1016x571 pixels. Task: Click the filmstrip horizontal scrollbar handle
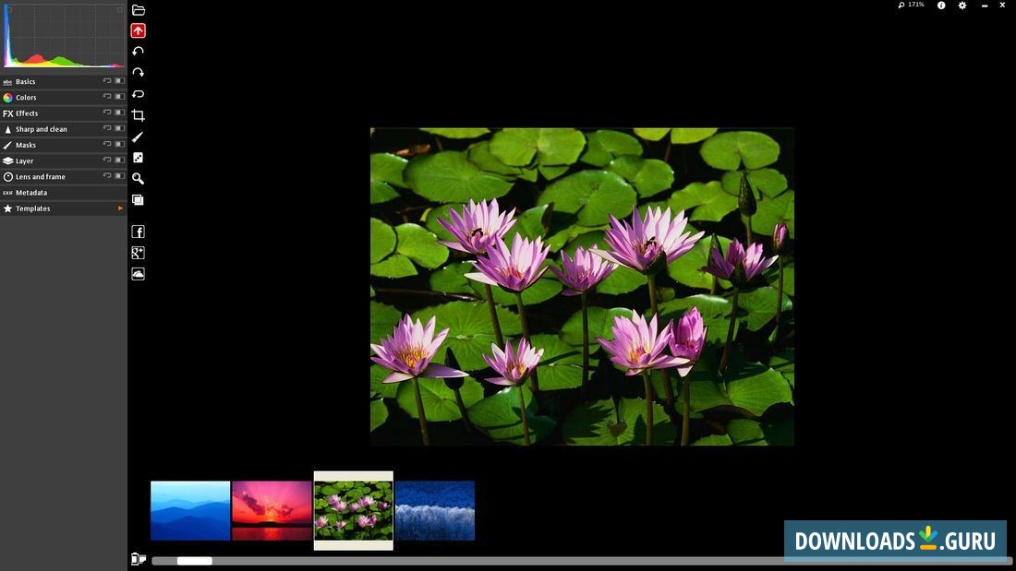point(194,561)
